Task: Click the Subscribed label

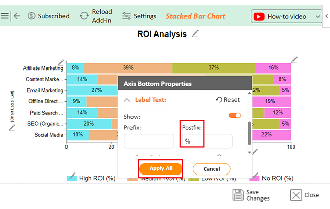Action: [x=53, y=16]
